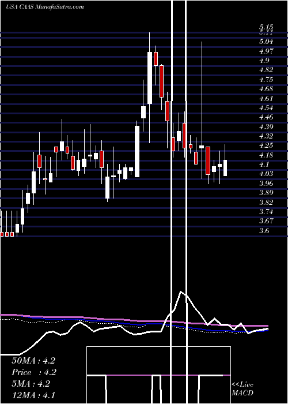Select the 3.6 price level label
Screen dimensions: 288x404
[x=264, y=231]
